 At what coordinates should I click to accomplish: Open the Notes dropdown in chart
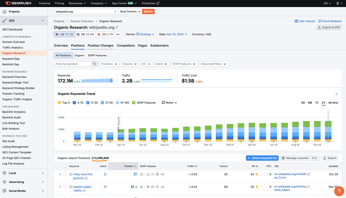click(169, 103)
